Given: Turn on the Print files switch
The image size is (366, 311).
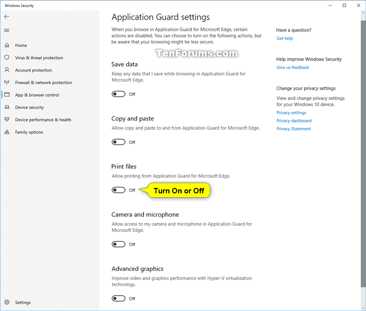Looking at the screenshot, I should pos(119,190).
